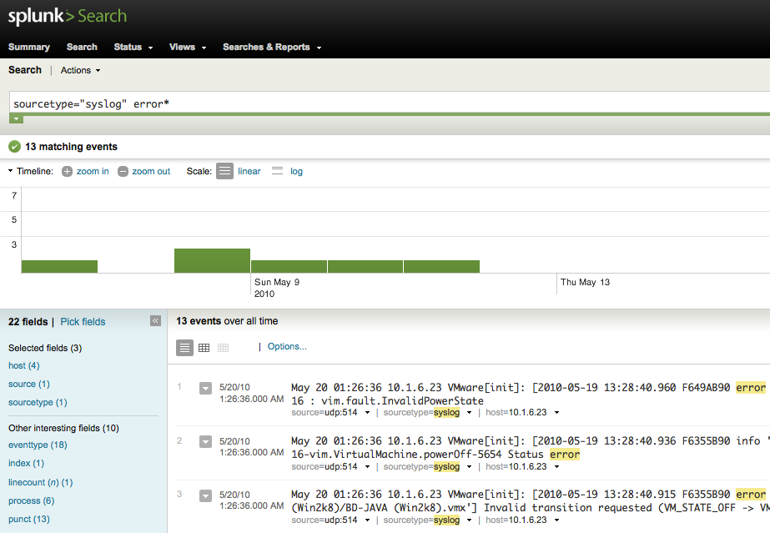Screen dimensions: 770x533
Task: Open sourcetype=syslog dropdown in event 2
Action: (469, 467)
